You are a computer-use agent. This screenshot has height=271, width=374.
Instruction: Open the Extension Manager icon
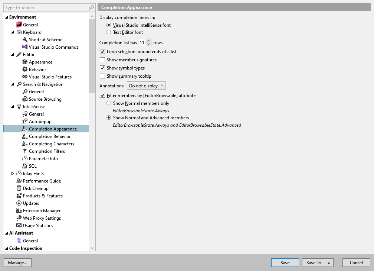[x=19, y=210]
